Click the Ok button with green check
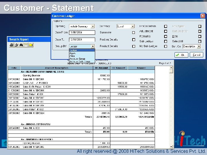This screenshot has width=207, height=155. tap(181, 55)
